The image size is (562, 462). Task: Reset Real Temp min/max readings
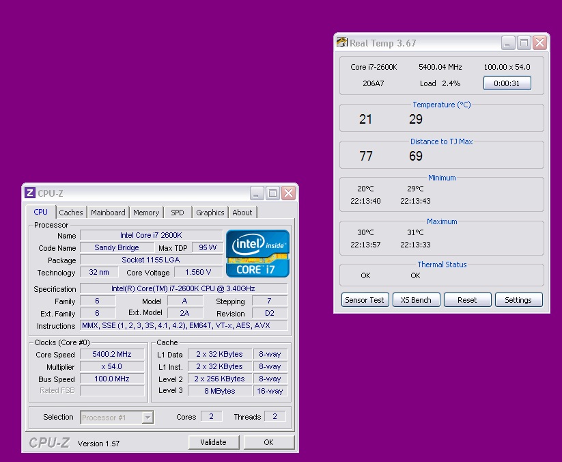click(x=467, y=300)
